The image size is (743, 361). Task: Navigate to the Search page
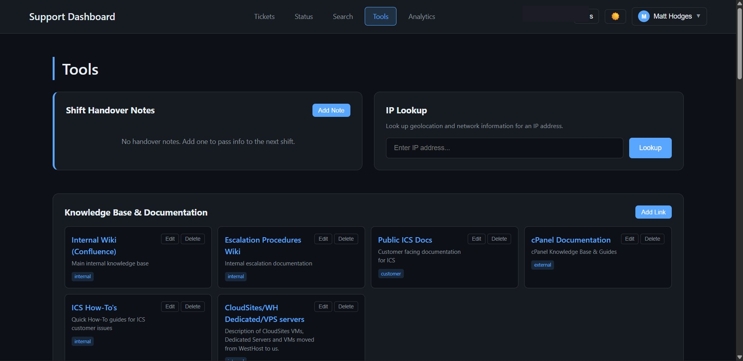[x=343, y=16]
